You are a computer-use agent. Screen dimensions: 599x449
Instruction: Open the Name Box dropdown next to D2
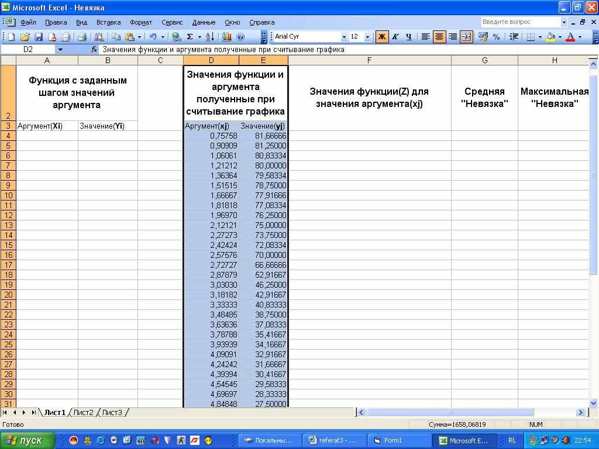click(60, 50)
